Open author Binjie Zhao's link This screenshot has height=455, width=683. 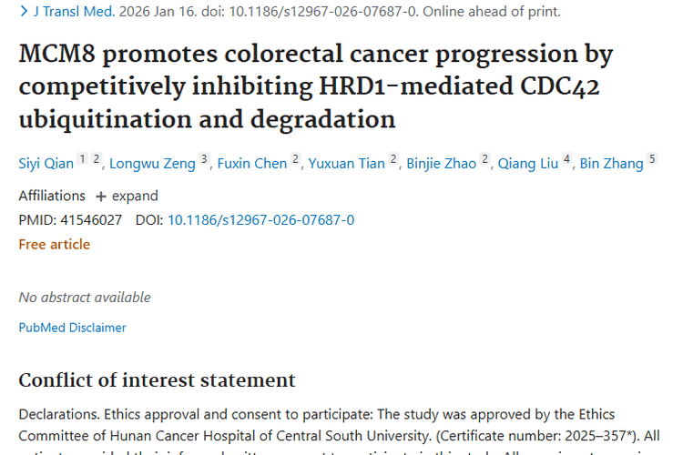point(440,164)
